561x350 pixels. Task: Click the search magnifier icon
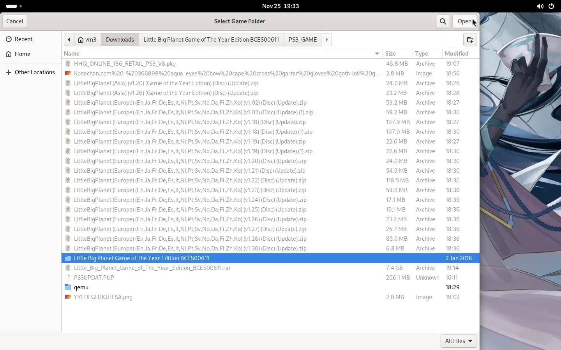click(443, 21)
